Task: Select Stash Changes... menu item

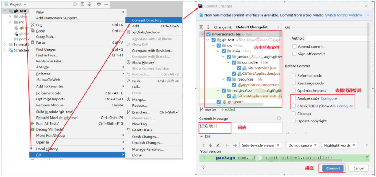Action: [154, 137]
